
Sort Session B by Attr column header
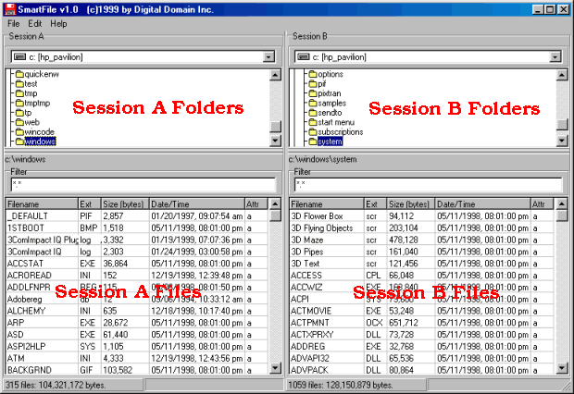click(x=542, y=204)
